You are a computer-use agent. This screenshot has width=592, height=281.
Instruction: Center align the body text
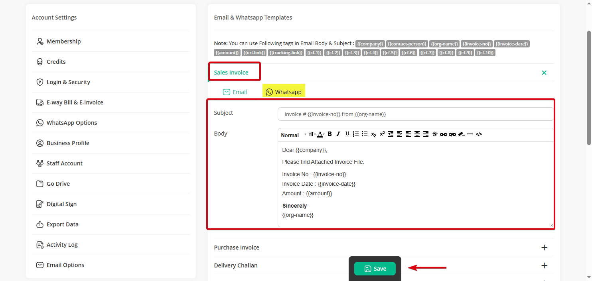pyautogui.click(x=417, y=134)
